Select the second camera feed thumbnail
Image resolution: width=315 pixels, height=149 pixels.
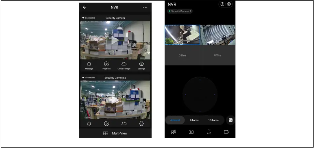pos(218,35)
